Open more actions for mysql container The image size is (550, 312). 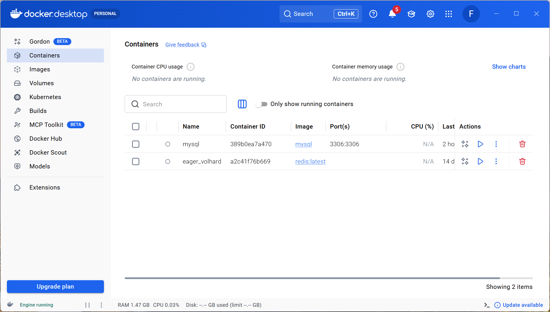pos(496,144)
